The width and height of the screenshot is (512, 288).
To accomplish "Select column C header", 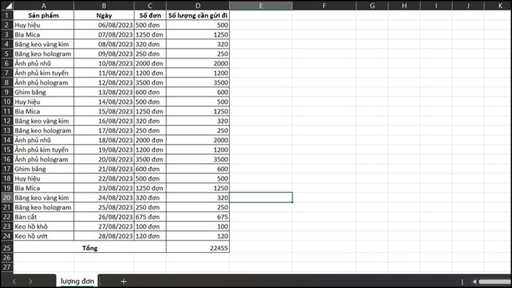I will click(x=150, y=6).
